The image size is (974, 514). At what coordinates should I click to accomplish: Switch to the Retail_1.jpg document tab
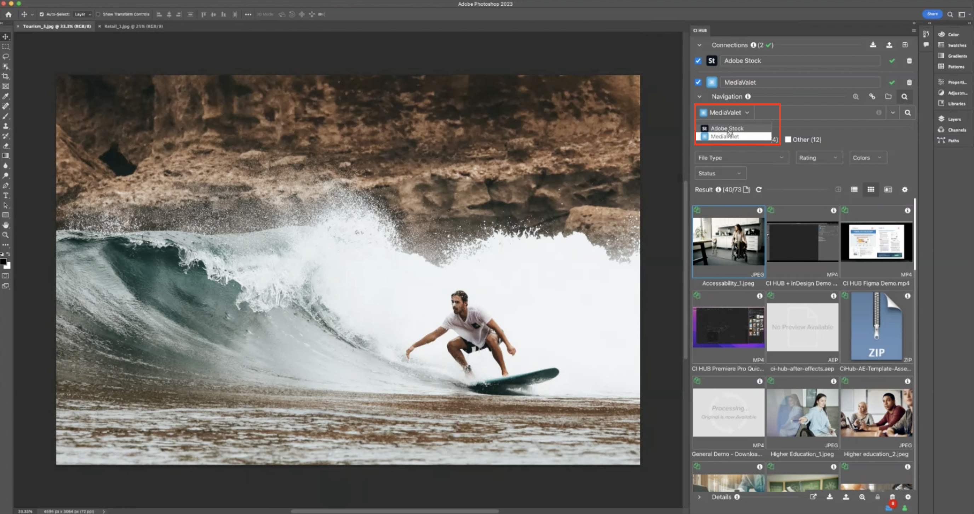(x=133, y=27)
